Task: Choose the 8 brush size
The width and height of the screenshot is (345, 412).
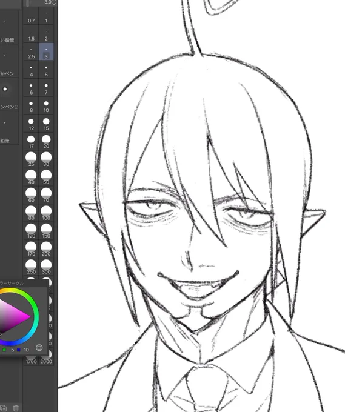Action: pyautogui.click(x=31, y=106)
